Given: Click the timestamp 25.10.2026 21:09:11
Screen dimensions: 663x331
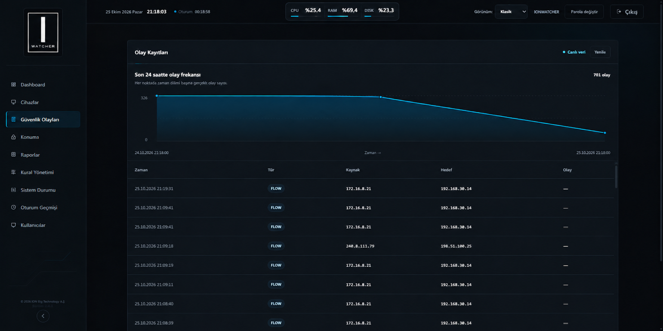Looking at the screenshot, I should click(x=154, y=284).
